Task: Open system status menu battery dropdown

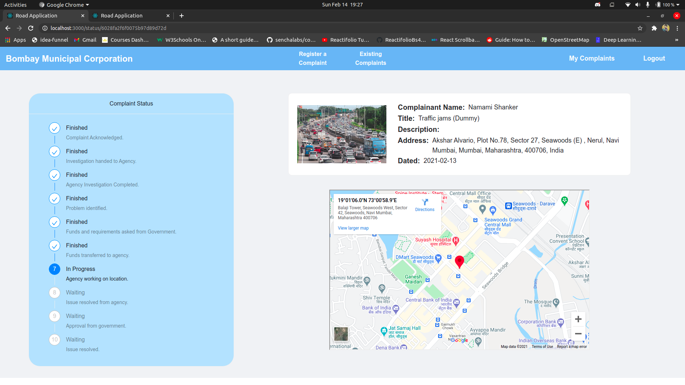Action: 678,5
